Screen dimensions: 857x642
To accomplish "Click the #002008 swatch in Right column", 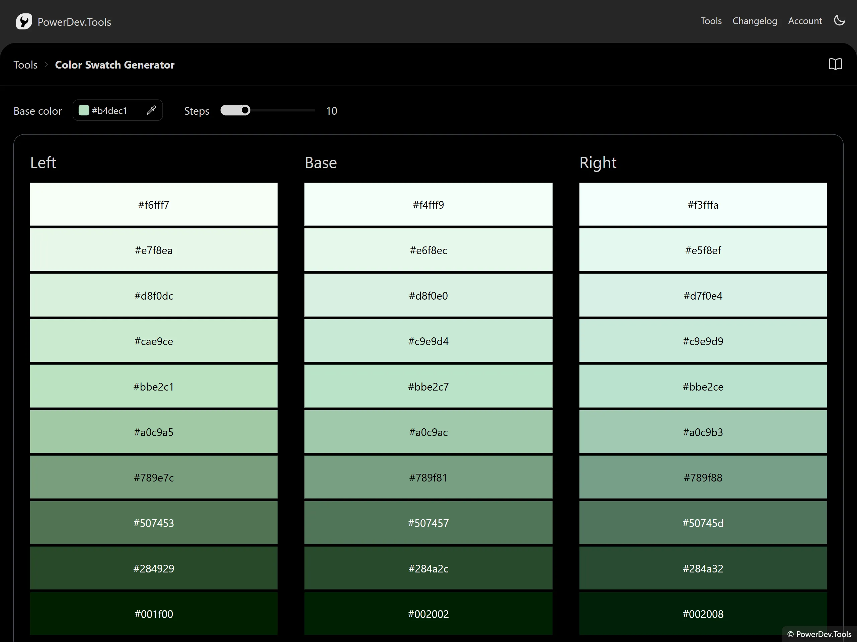I will pyautogui.click(x=702, y=613).
